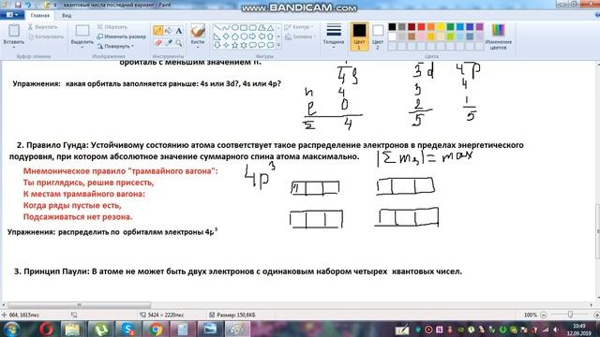
Task: Switch to the Главная ribbon tab
Action: [39, 15]
